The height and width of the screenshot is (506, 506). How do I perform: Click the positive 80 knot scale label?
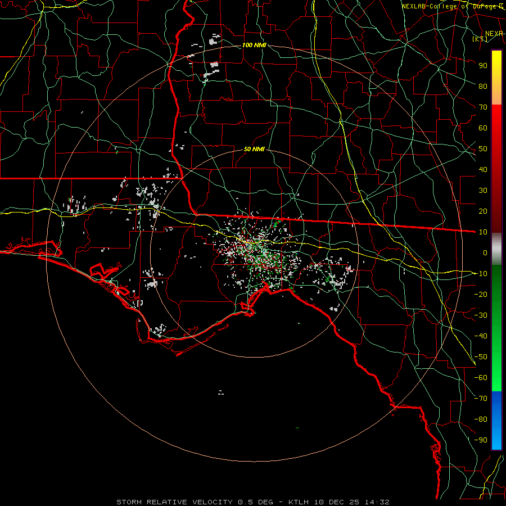483,87
